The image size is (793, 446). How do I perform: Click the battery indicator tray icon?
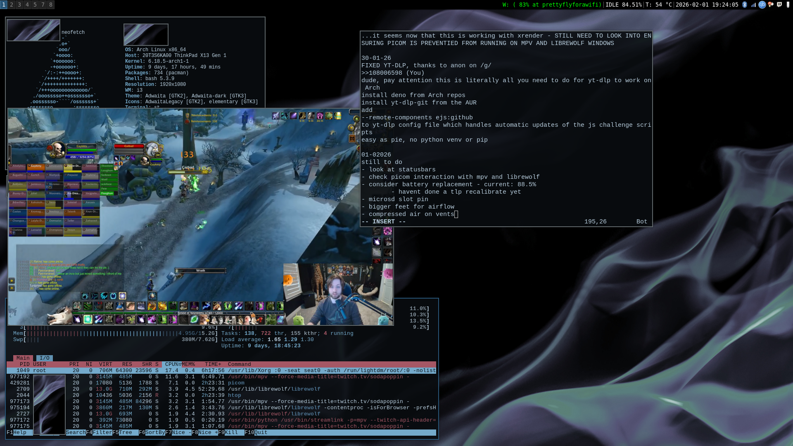[x=788, y=5]
